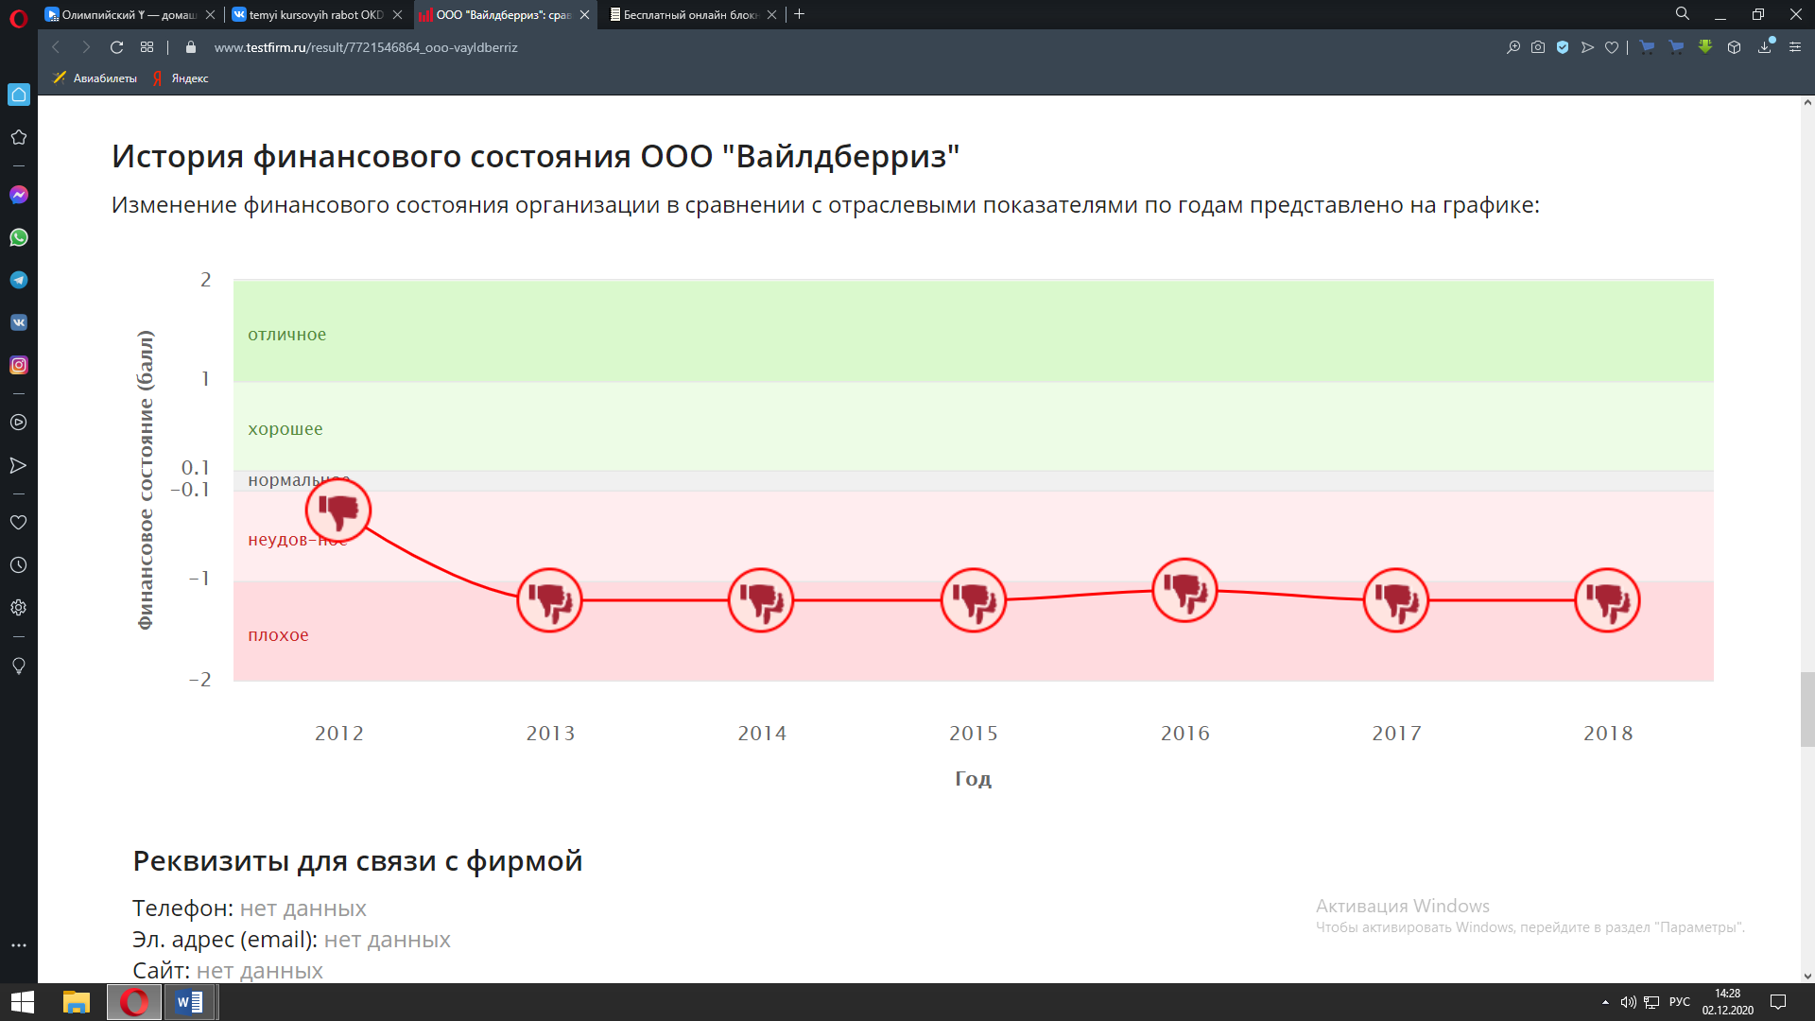Go forward to the next page
This screenshot has height=1021, width=1815.
pos(86,47)
